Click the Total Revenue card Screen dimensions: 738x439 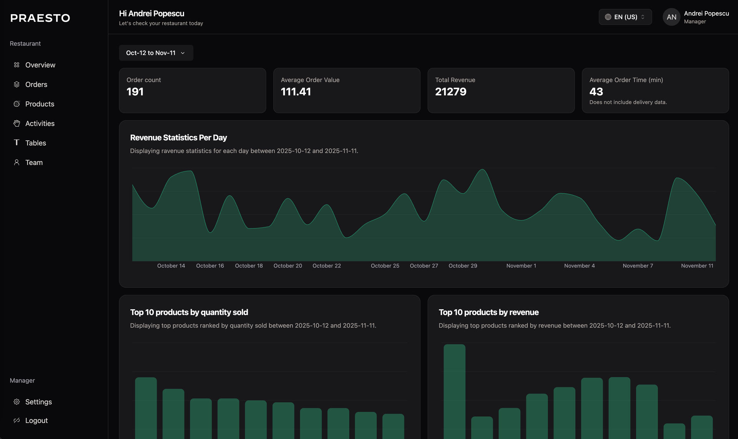click(500, 90)
